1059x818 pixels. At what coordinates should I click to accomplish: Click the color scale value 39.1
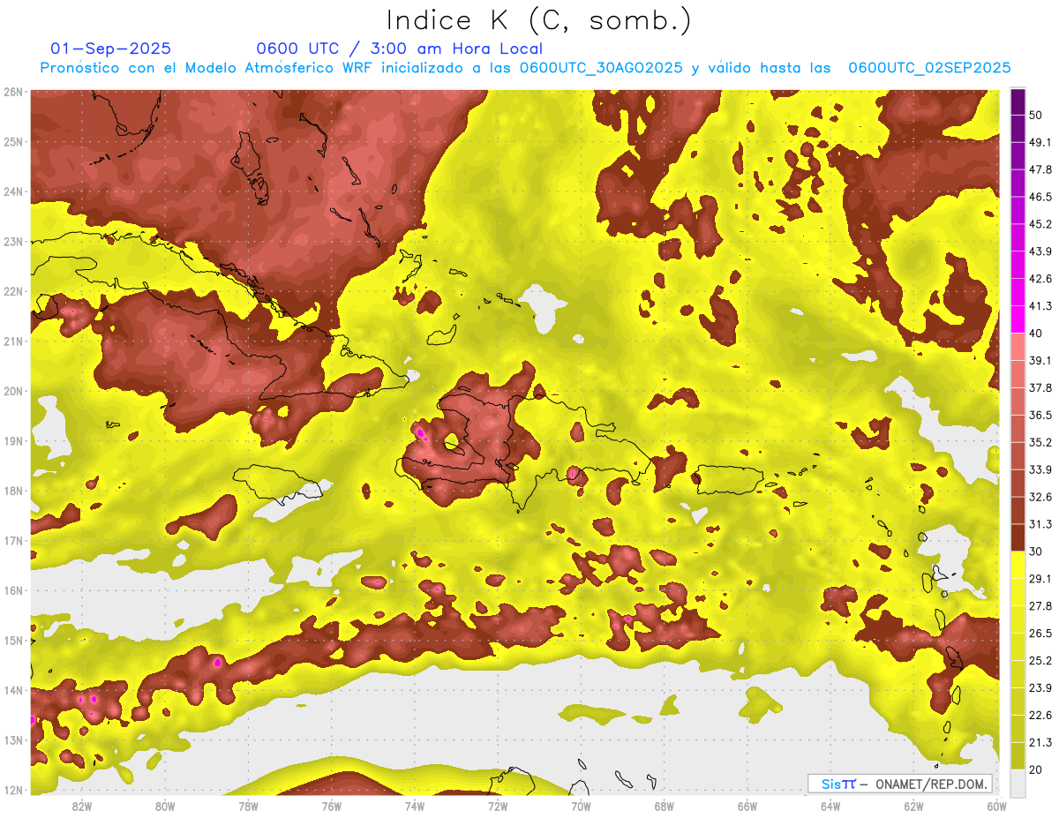point(1040,361)
